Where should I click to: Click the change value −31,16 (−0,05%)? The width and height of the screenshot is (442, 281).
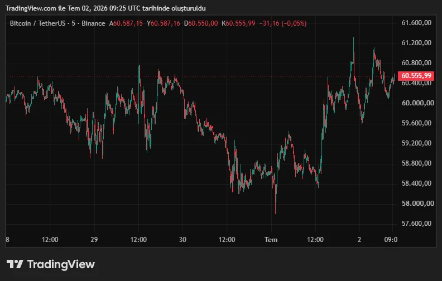point(283,23)
